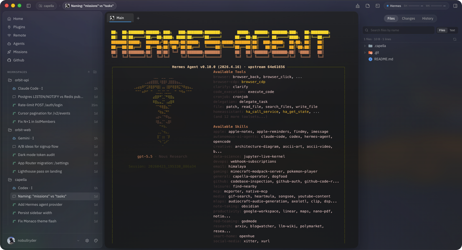Select Text search mode toggle
The height and width of the screenshot is (250, 462).
tap(452, 30)
